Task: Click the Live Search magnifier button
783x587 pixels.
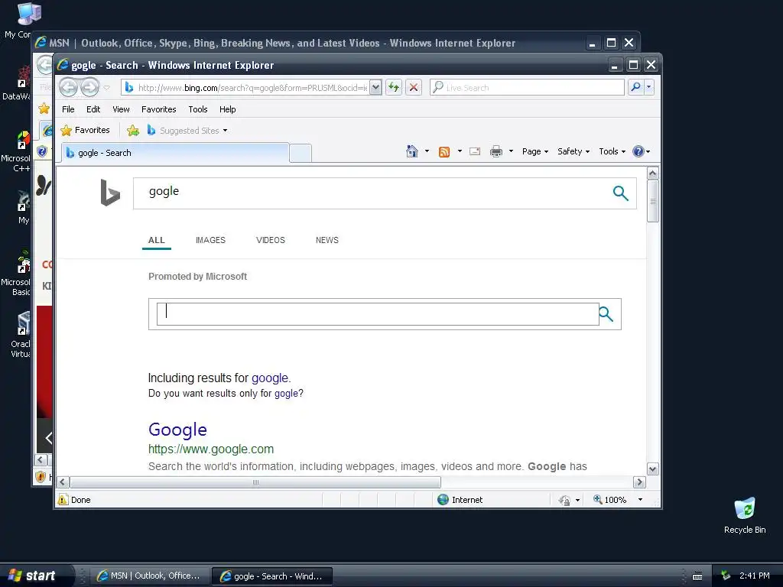Action: coord(635,87)
